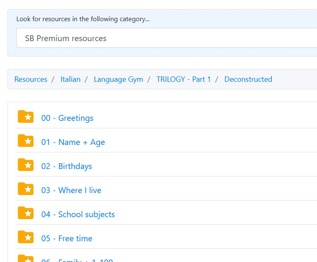Open the 01 - Name + Age folder

pos(73,142)
